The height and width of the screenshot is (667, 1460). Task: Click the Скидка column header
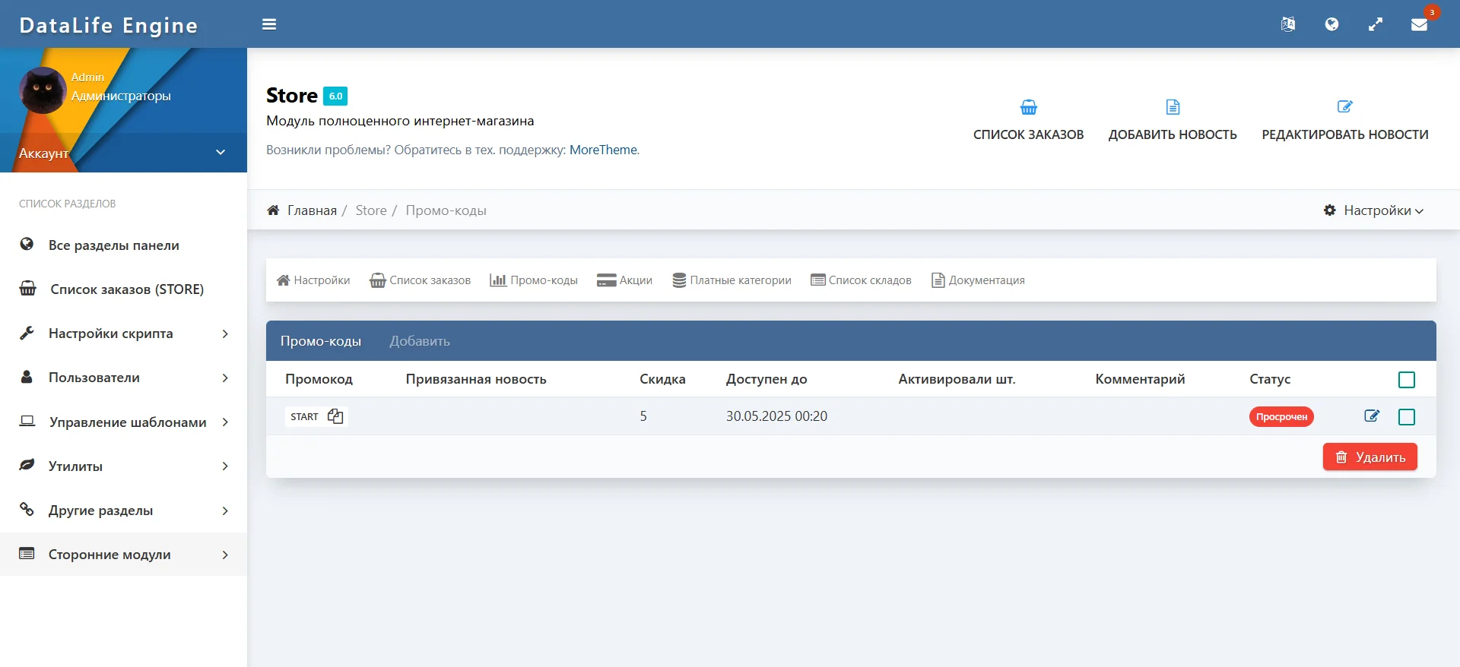[x=662, y=379]
